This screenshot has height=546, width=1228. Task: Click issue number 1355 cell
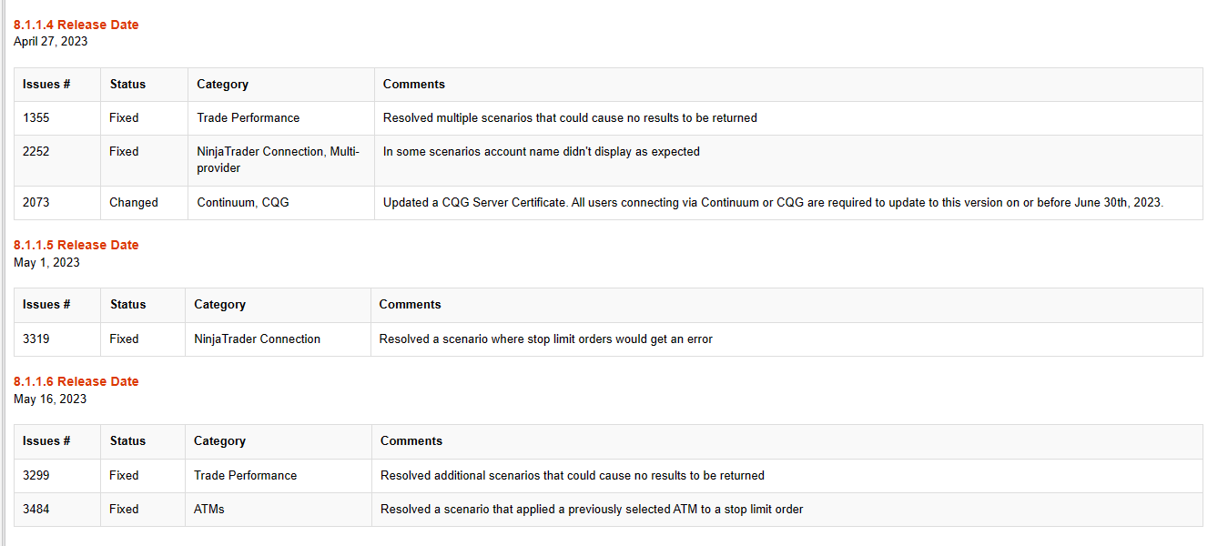pyautogui.click(x=57, y=118)
